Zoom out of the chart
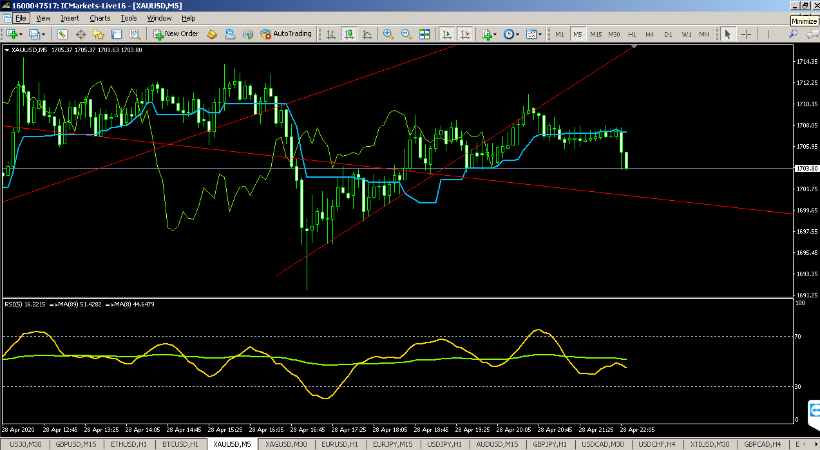820x450 pixels. coord(406,34)
